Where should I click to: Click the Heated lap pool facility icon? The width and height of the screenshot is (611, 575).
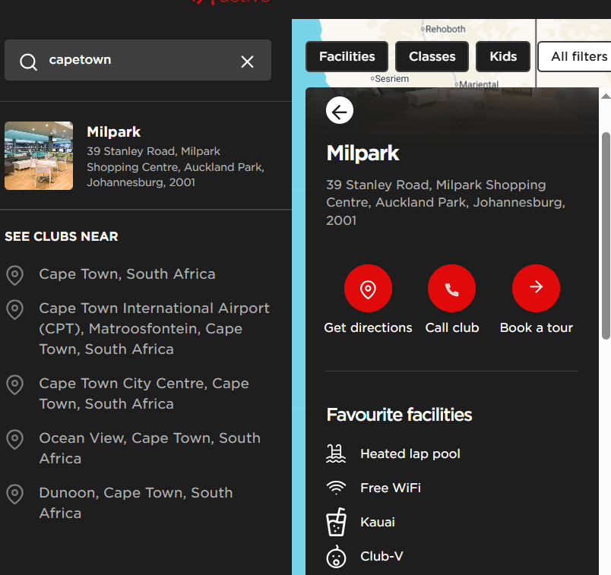336,453
